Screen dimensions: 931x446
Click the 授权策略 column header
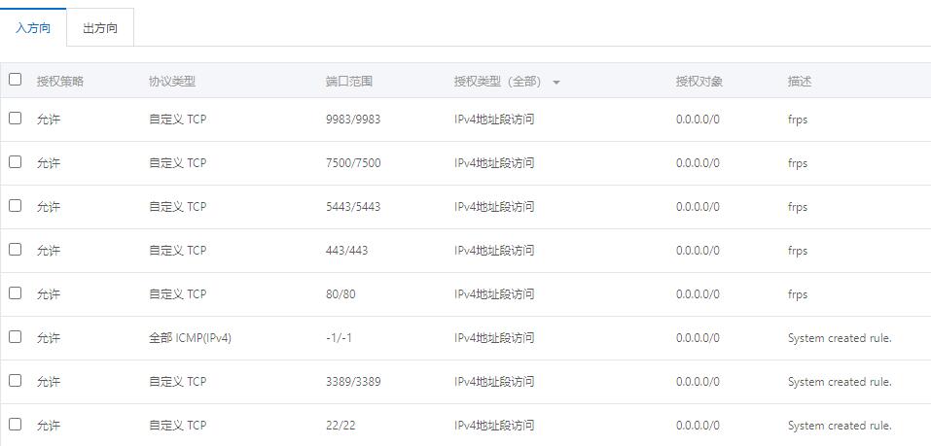(60, 82)
